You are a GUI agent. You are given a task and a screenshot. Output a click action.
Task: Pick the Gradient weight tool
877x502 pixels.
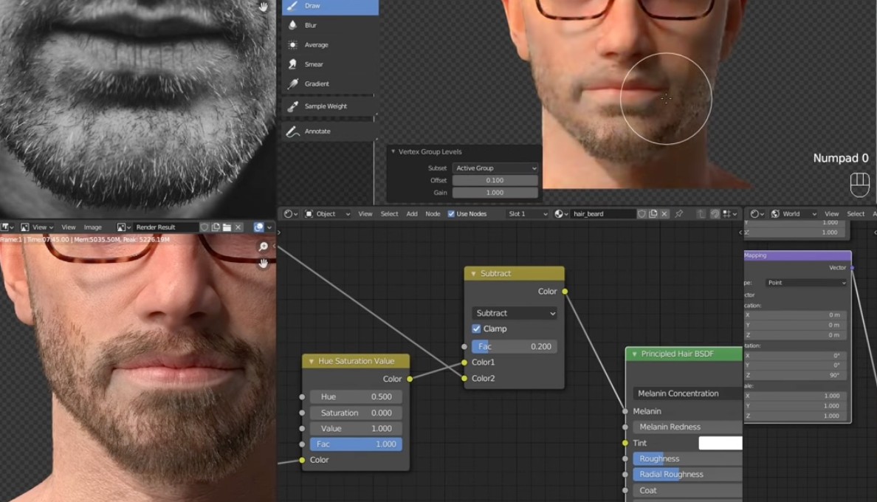(329, 84)
